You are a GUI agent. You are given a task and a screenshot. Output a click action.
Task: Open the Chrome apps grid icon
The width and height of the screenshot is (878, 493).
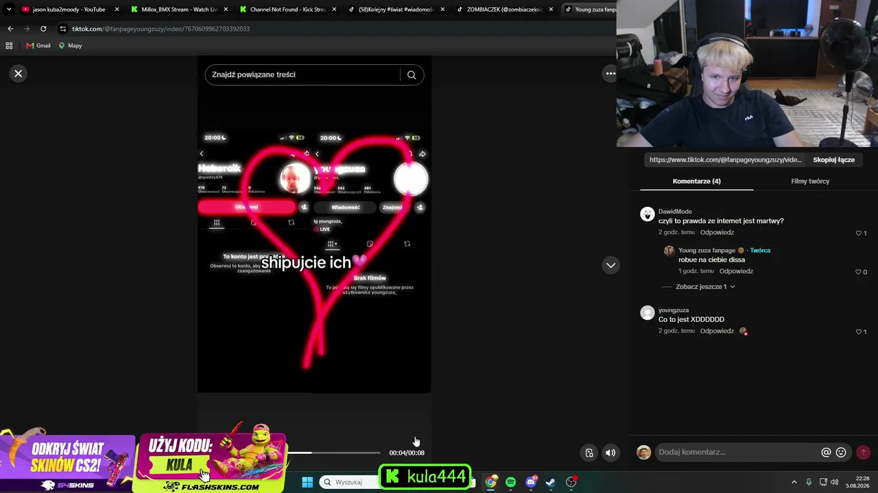[x=9, y=46]
